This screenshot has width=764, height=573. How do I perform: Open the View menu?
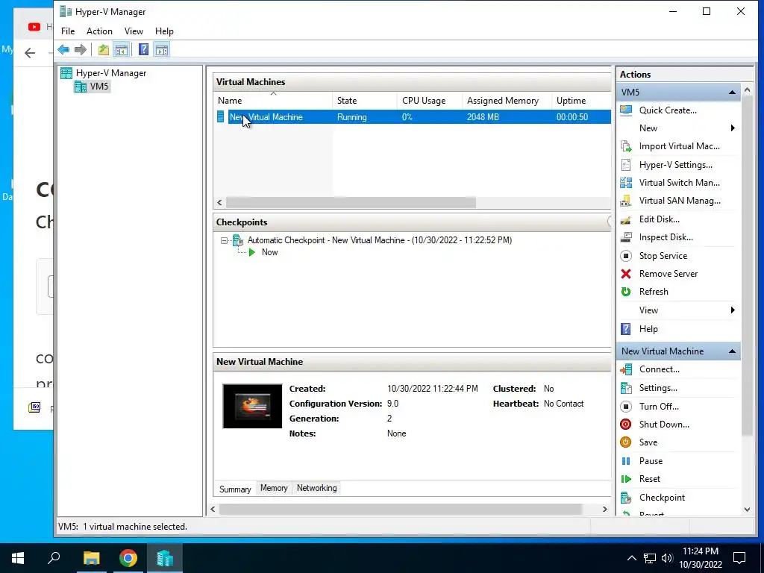(134, 31)
